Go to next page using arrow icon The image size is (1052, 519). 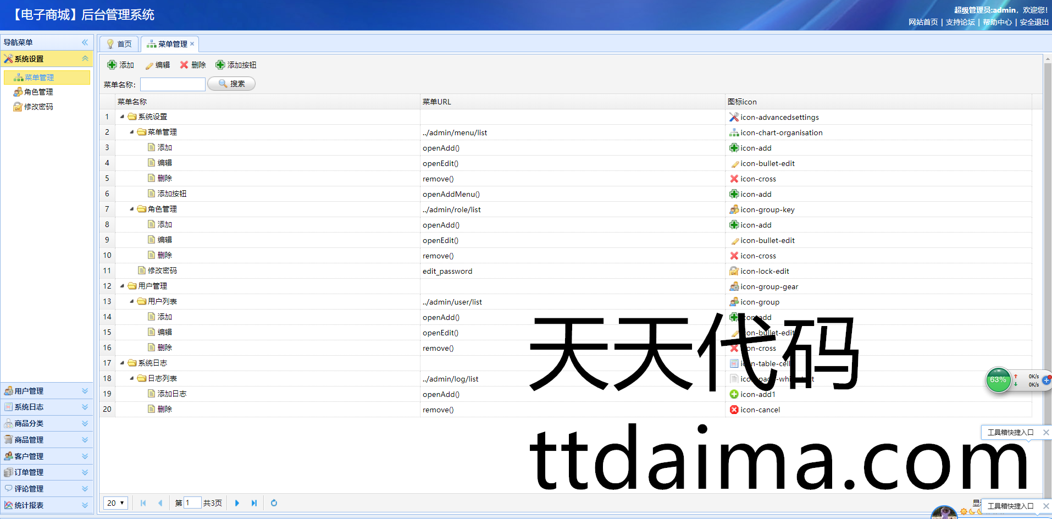pyautogui.click(x=237, y=503)
